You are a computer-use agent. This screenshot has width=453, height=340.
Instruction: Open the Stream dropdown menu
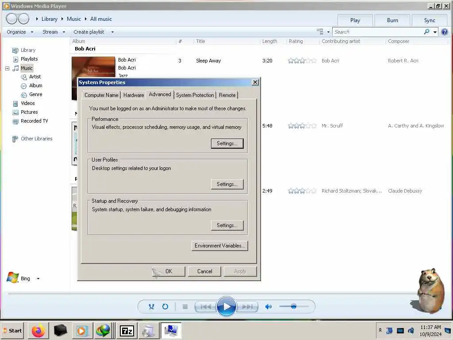point(54,32)
